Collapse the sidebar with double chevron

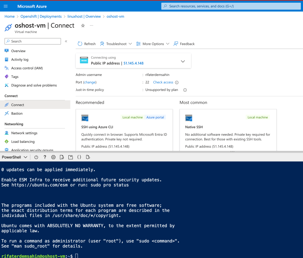point(66,41)
